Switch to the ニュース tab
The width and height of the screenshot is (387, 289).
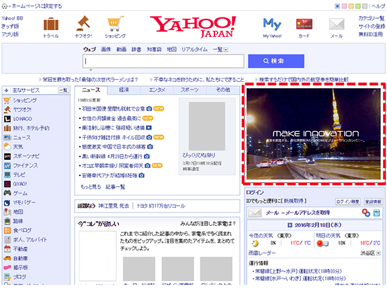[91, 90]
